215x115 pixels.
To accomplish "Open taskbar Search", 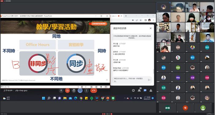I will click(x=49, y=98).
